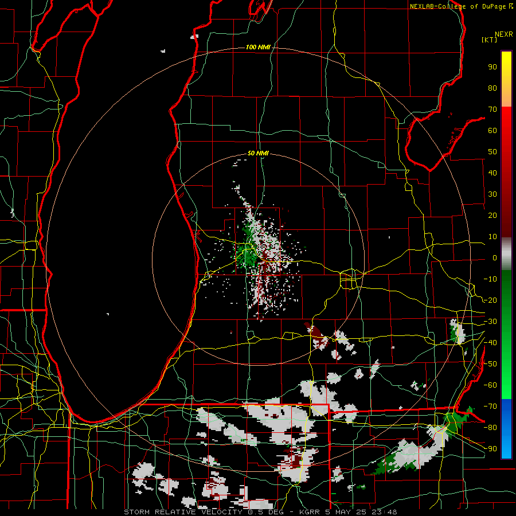This screenshot has width=516, height=516.
Task: Select the -80 value on velocity scale
Action: coord(490,428)
